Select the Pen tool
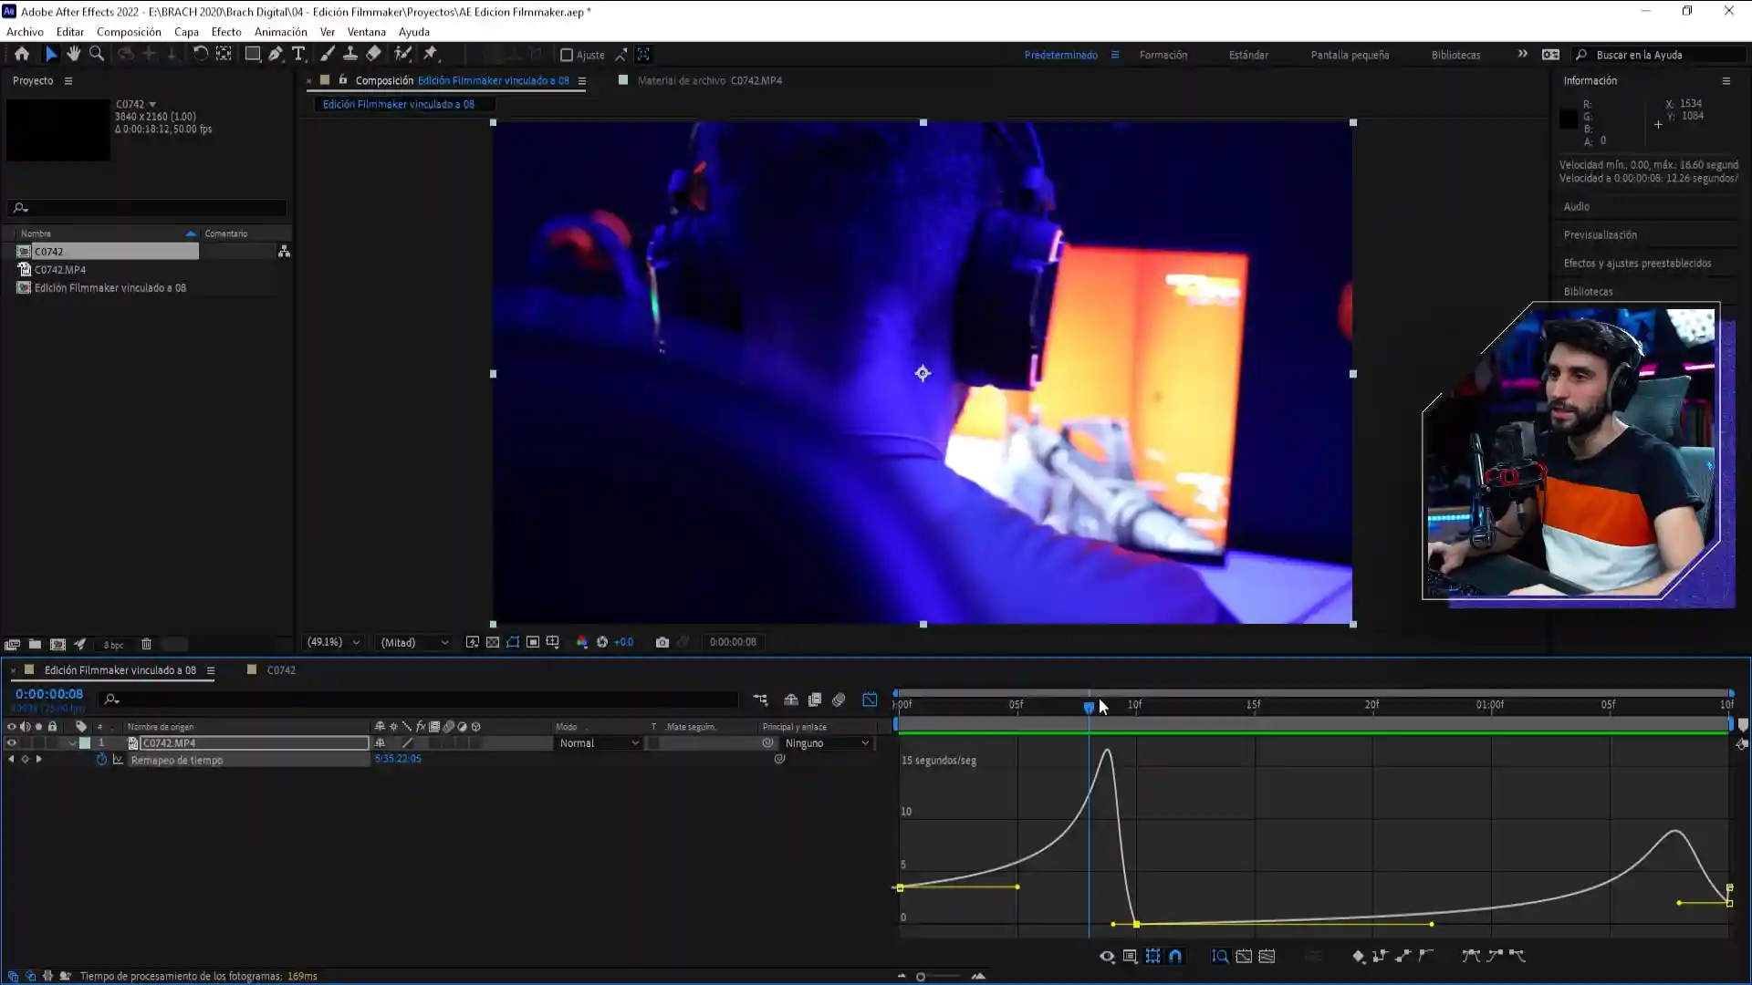1752x985 pixels. tap(276, 54)
